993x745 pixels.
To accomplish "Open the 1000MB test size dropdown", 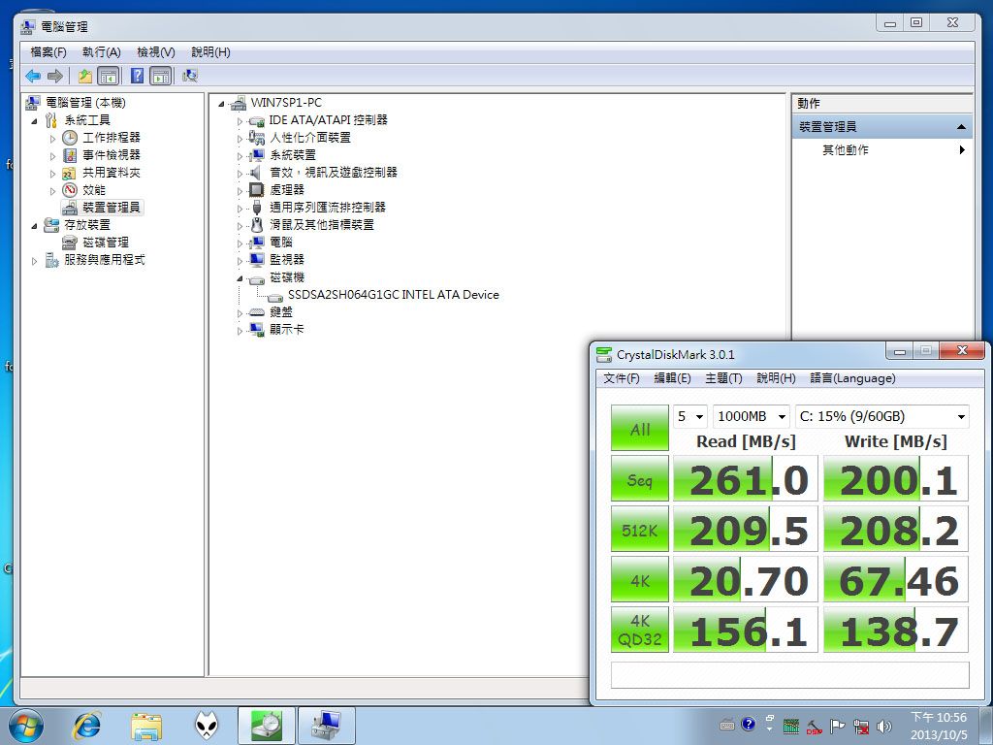I will [x=752, y=416].
